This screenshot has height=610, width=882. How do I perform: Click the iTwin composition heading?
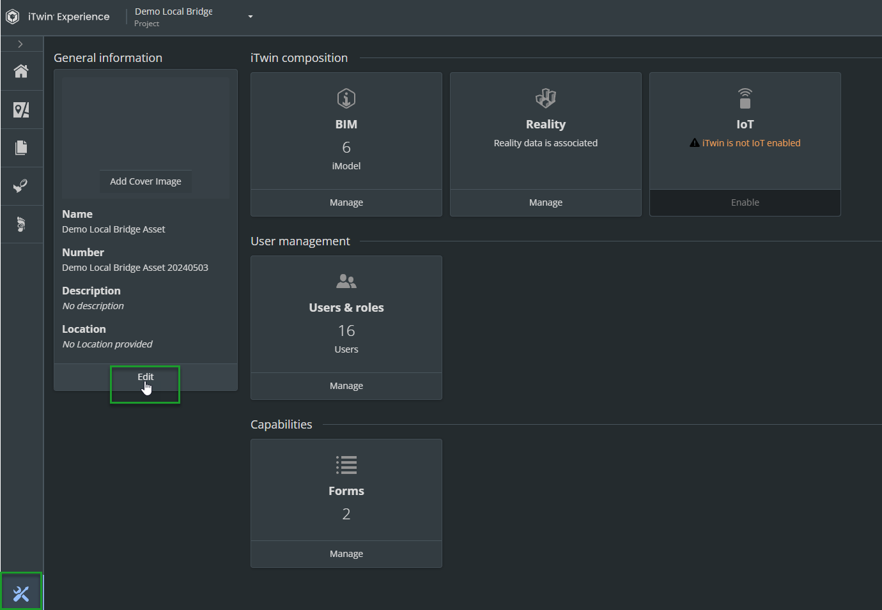tap(299, 58)
